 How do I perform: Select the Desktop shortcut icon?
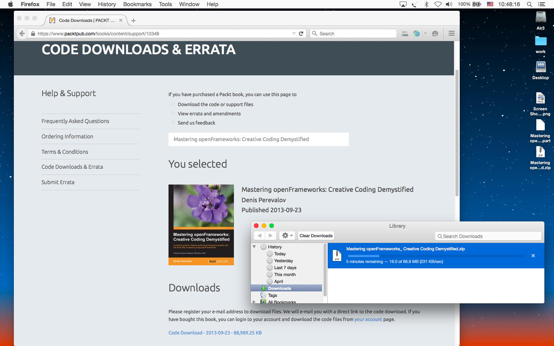pyautogui.click(x=541, y=67)
